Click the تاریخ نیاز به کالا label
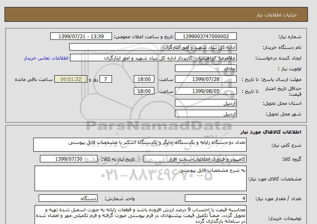 tap(118, 159)
